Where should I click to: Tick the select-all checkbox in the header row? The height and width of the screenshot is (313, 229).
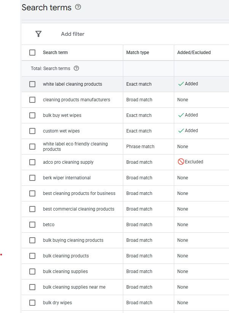(x=32, y=53)
